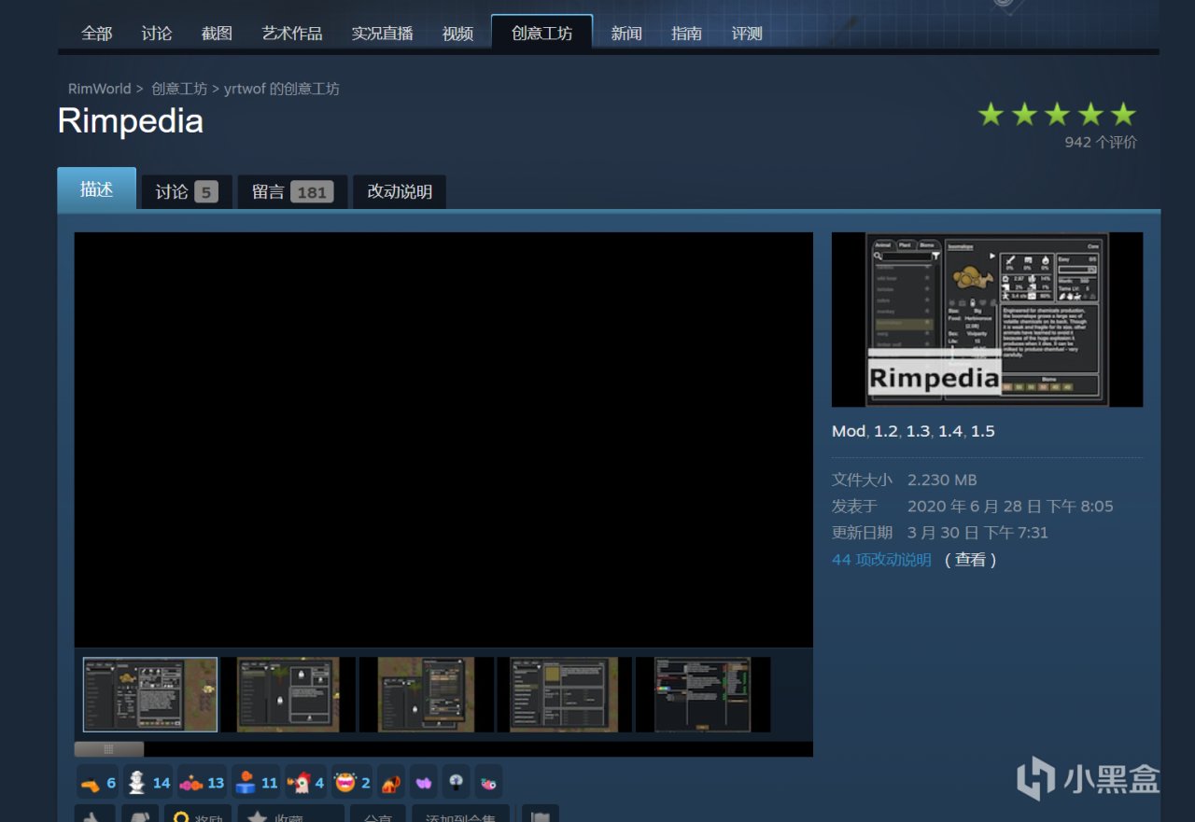This screenshot has width=1195, height=822.
Task: Click the 2020 年 6 月 28 日 publish date
Action: (x=1010, y=507)
